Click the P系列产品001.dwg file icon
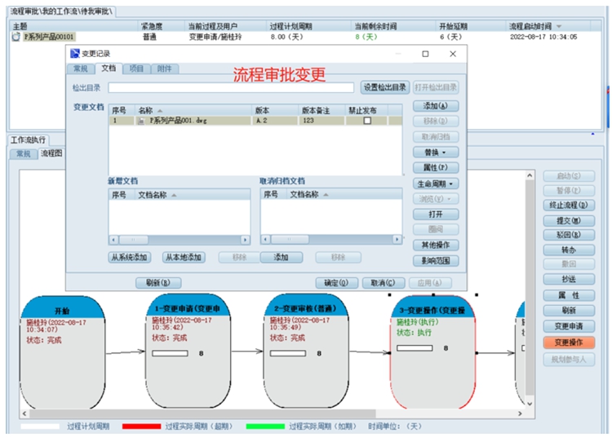The height and width of the screenshot is (438, 612). pyautogui.click(x=141, y=120)
